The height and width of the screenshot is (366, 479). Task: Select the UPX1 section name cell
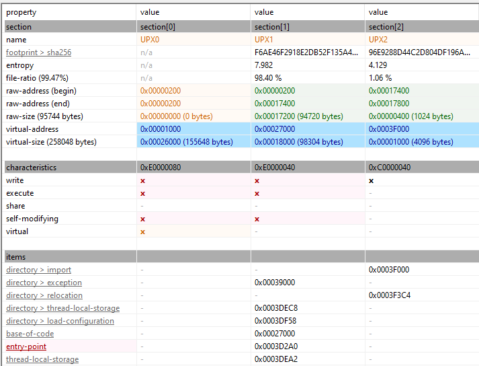pos(308,40)
